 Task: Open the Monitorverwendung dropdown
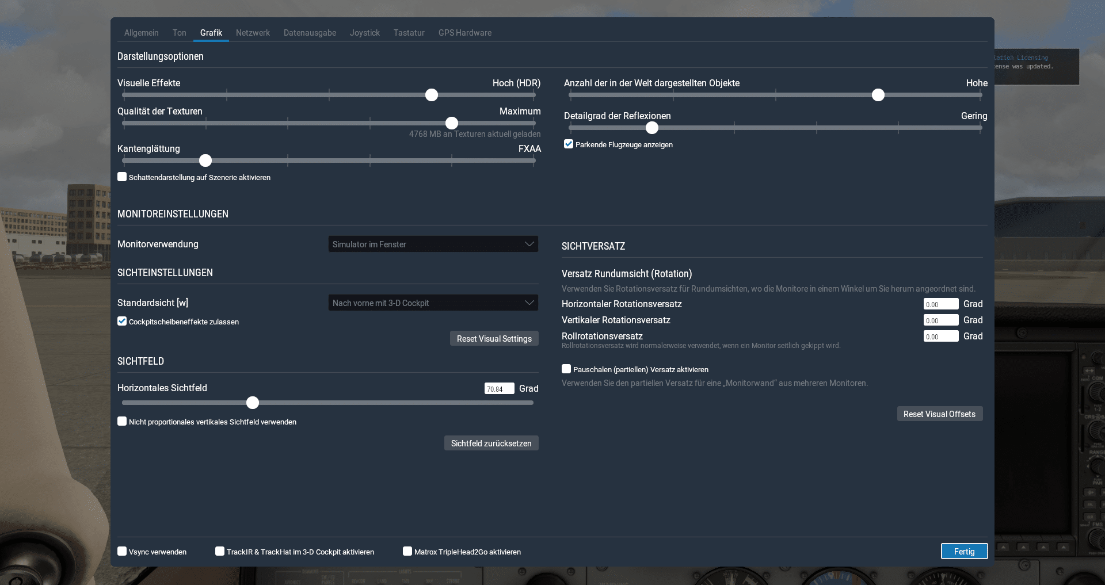point(433,244)
